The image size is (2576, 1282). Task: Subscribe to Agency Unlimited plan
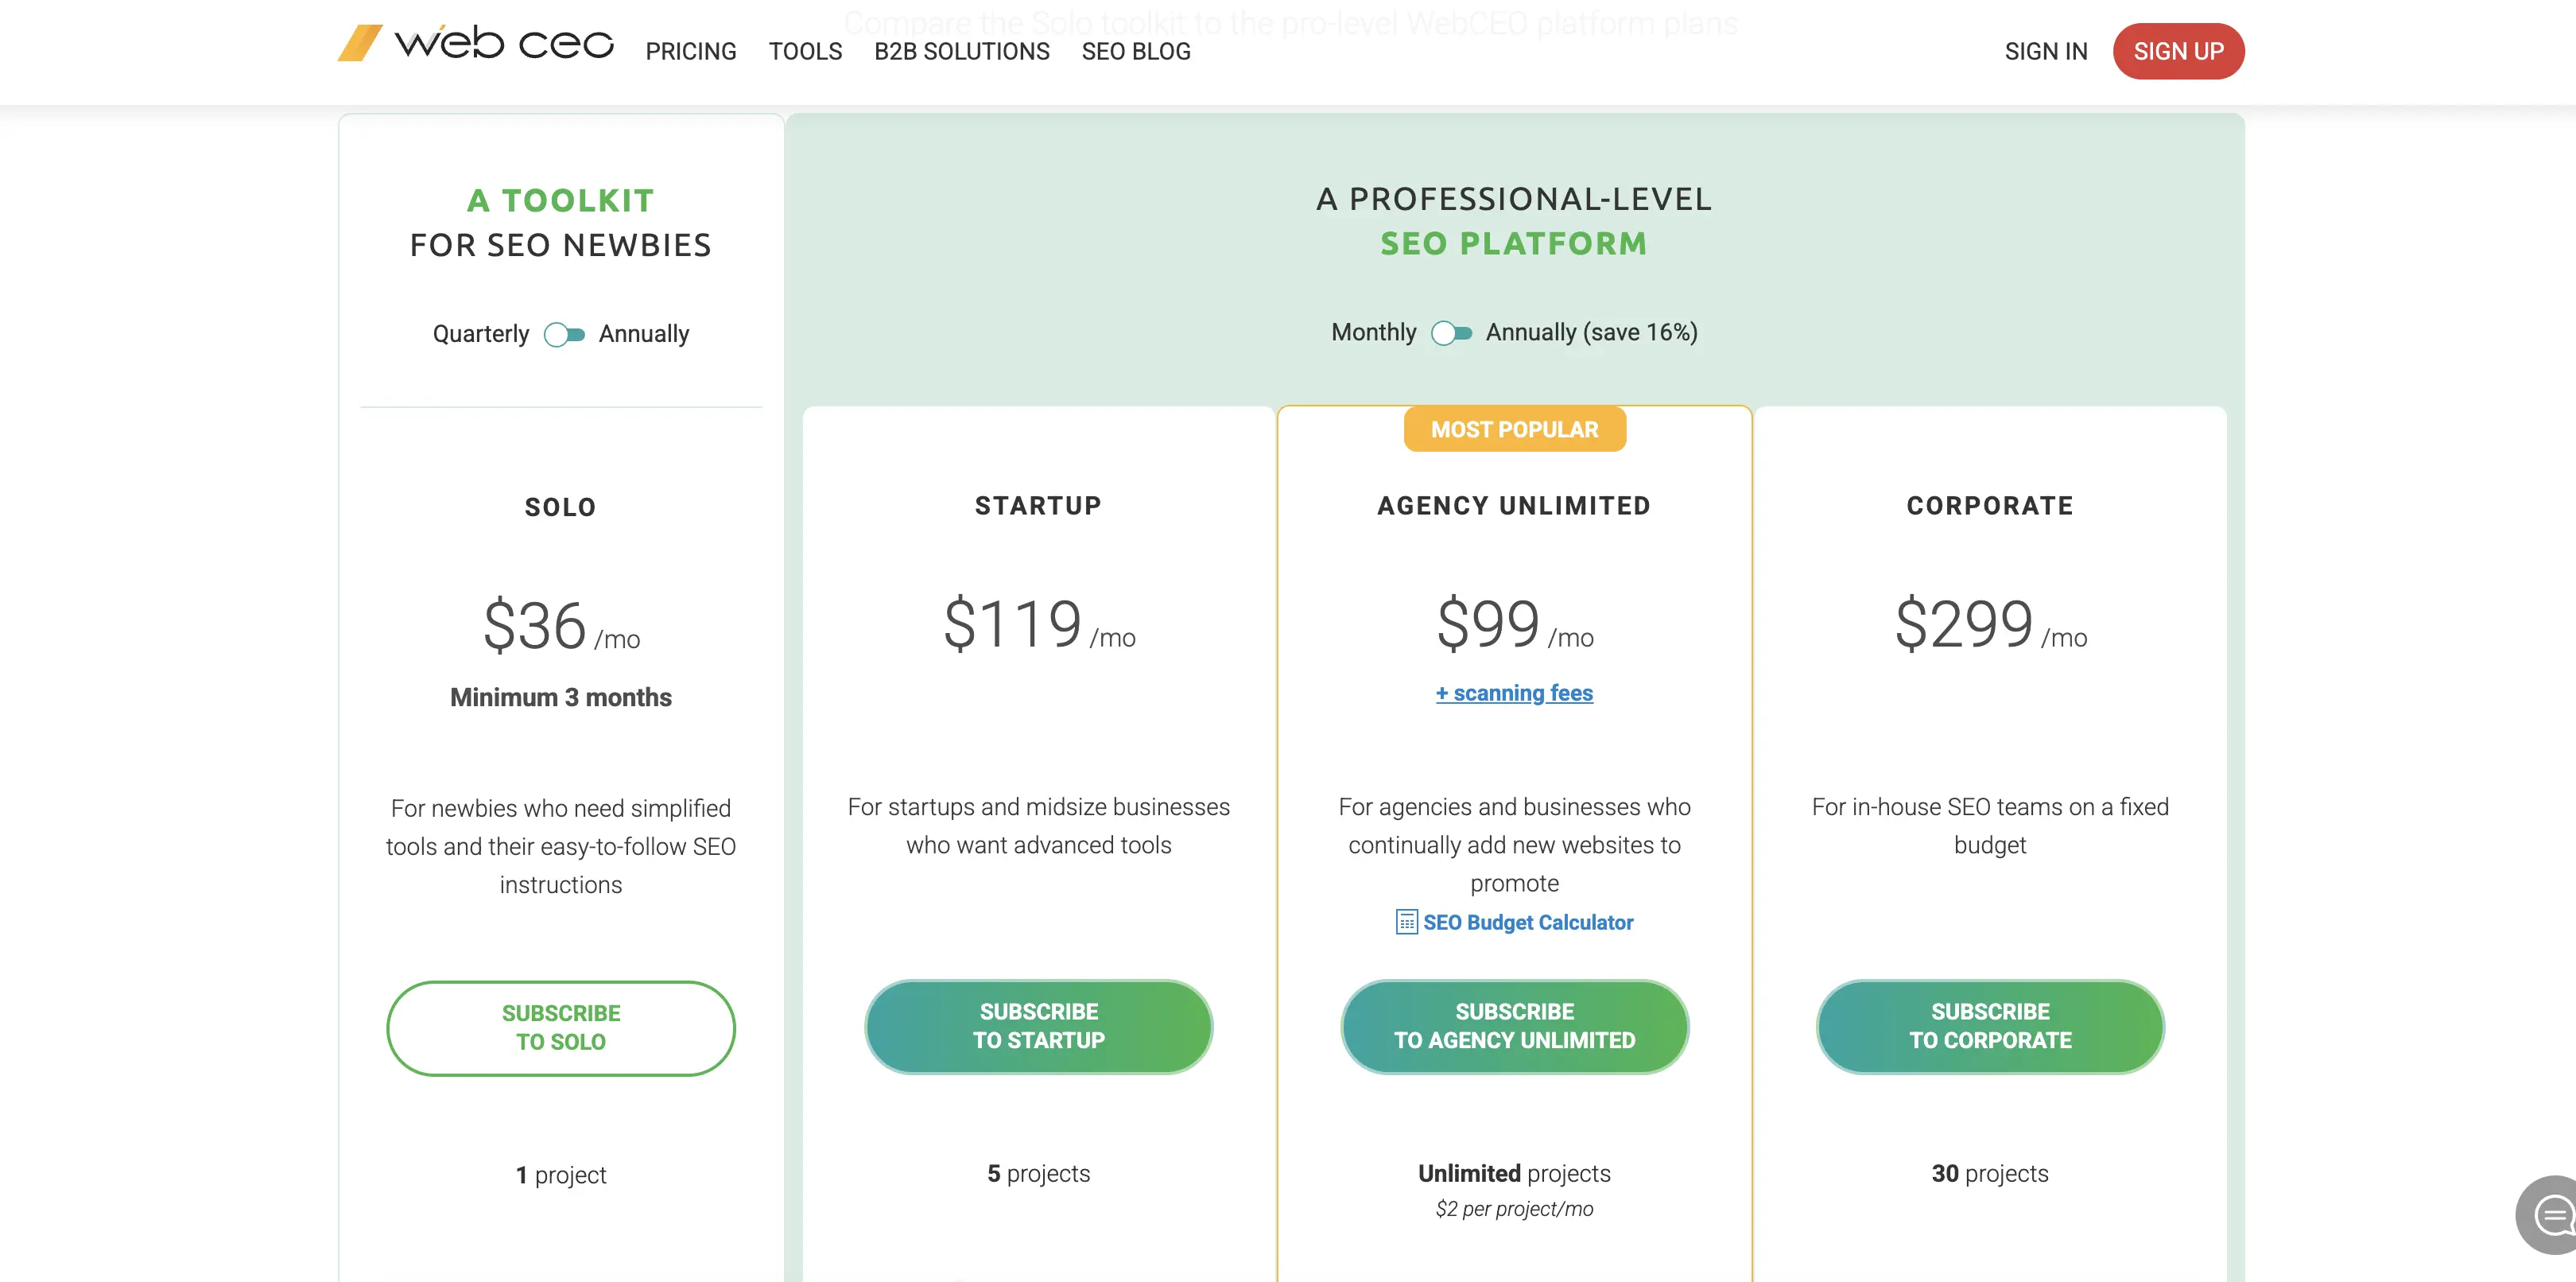[x=1514, y=1026]
